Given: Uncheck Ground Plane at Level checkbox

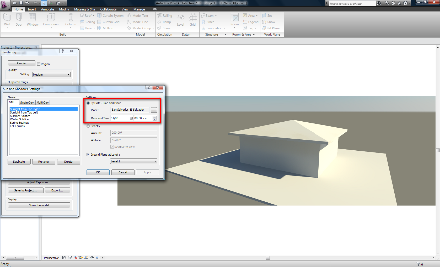Looking at the screenshot, I should pos(88,155).
